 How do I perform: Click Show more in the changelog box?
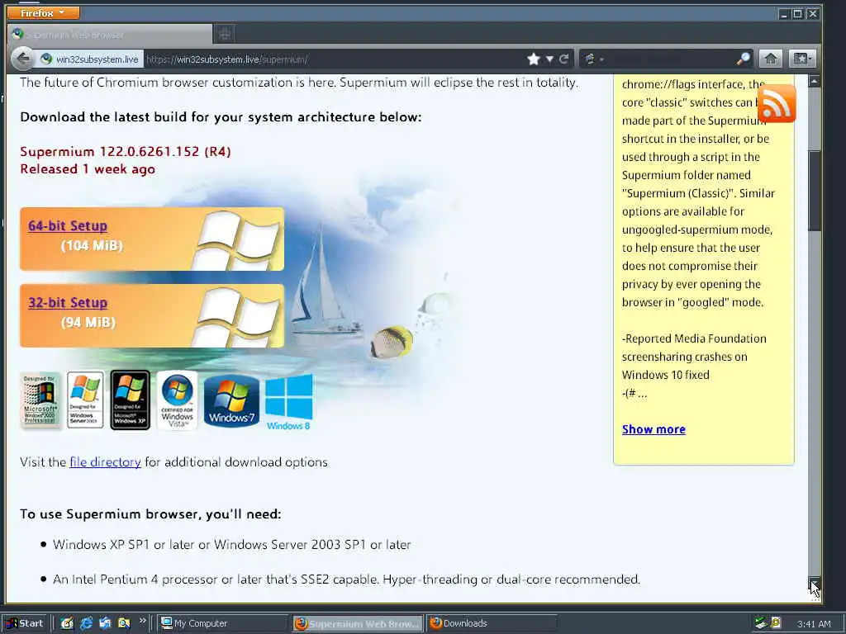click(654, 429)
